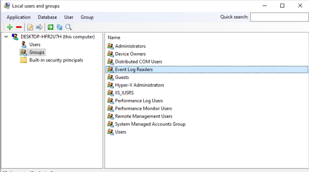Select the IIS_IUSRS group name
The height and width of the screenshot is (172, 309).
tap(124, 93)
